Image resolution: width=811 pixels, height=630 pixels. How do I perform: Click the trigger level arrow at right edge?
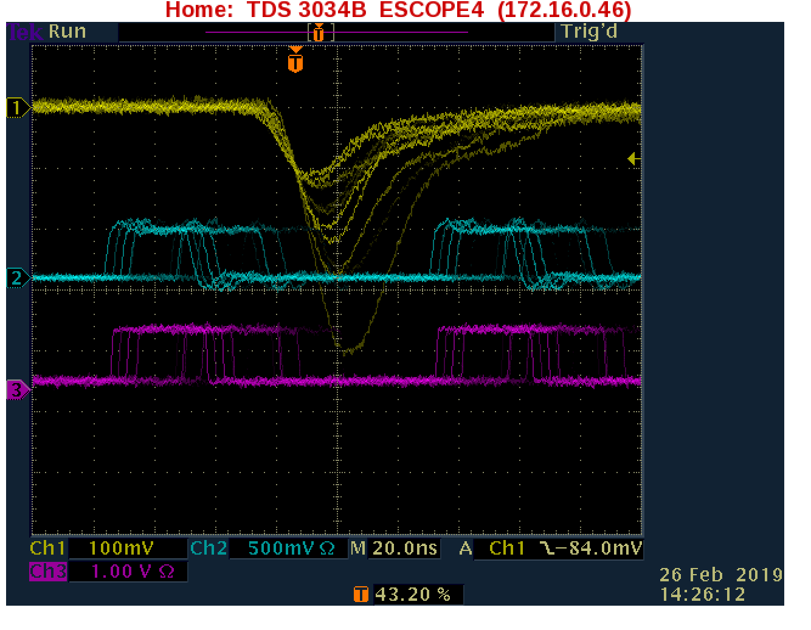634,159
